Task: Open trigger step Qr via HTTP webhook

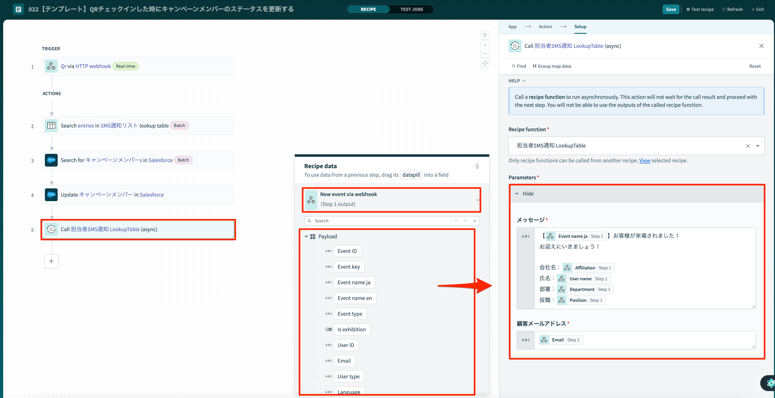Action: tap(138, 66)
